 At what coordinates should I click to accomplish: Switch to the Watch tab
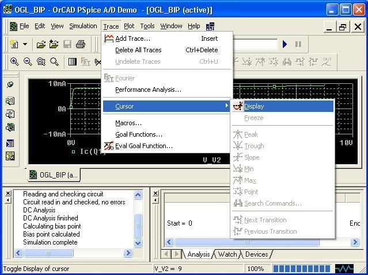pyautogui.click(x=227, y=254)
